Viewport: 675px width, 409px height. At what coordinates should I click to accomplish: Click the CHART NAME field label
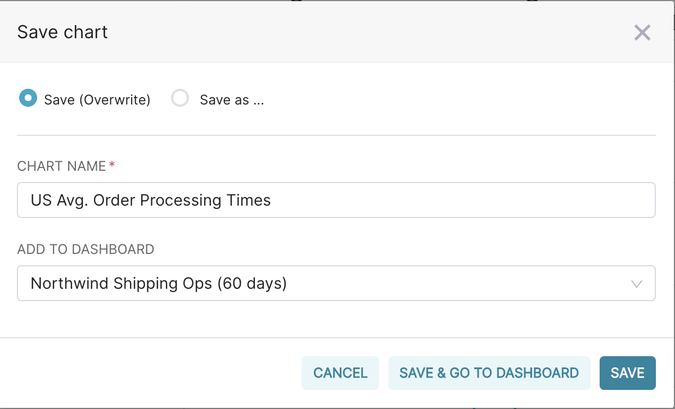61,166
